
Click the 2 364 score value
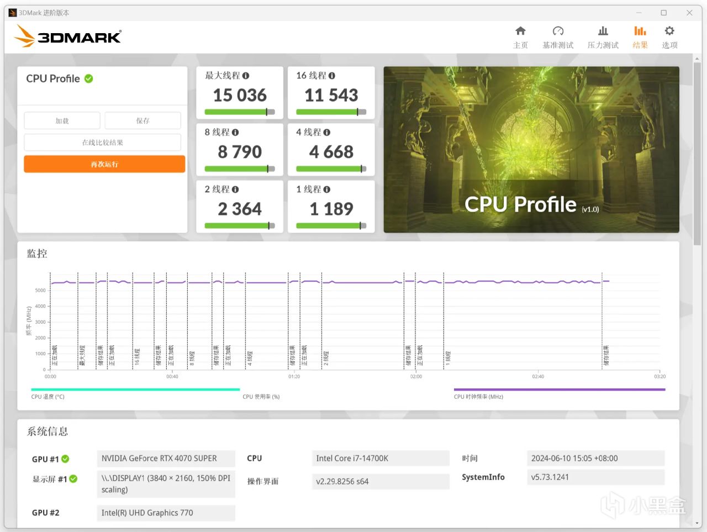[240, 209]
